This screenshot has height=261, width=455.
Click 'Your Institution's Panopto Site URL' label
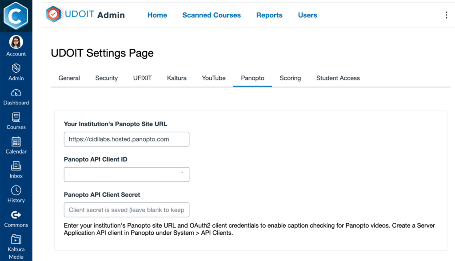point(116,124)
